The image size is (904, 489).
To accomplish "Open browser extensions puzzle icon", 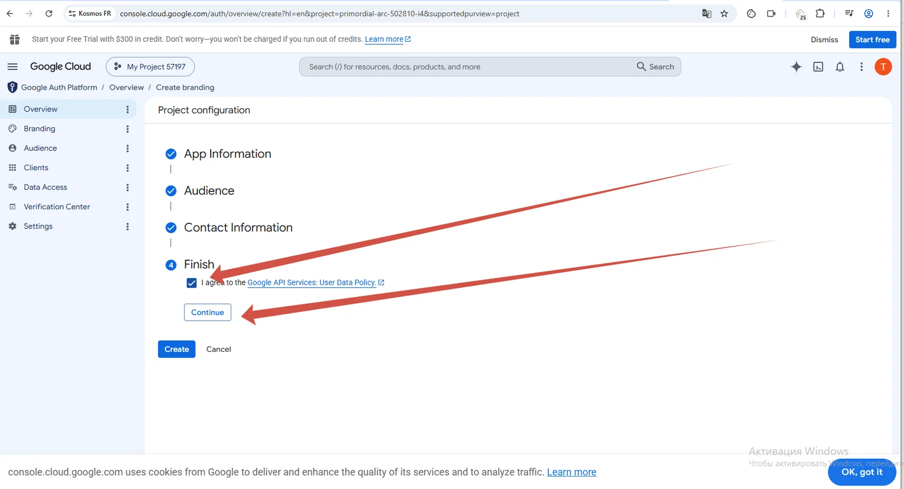I will coord(820,14).
